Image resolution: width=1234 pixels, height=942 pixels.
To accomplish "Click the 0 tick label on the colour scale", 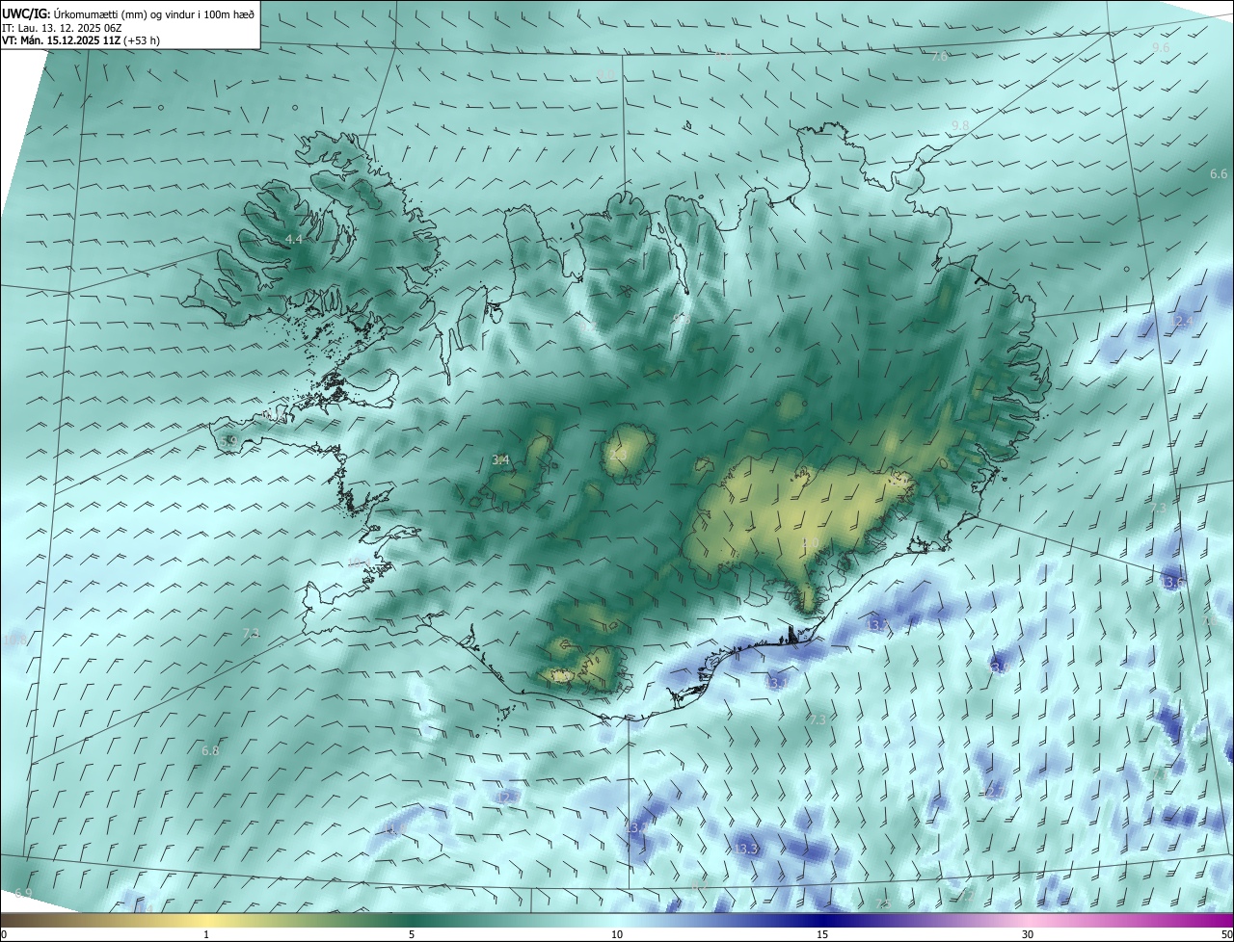I will [4, 934].
